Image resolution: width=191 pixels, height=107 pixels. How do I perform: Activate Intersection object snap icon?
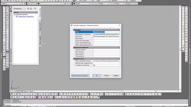(x=183, y=18)
